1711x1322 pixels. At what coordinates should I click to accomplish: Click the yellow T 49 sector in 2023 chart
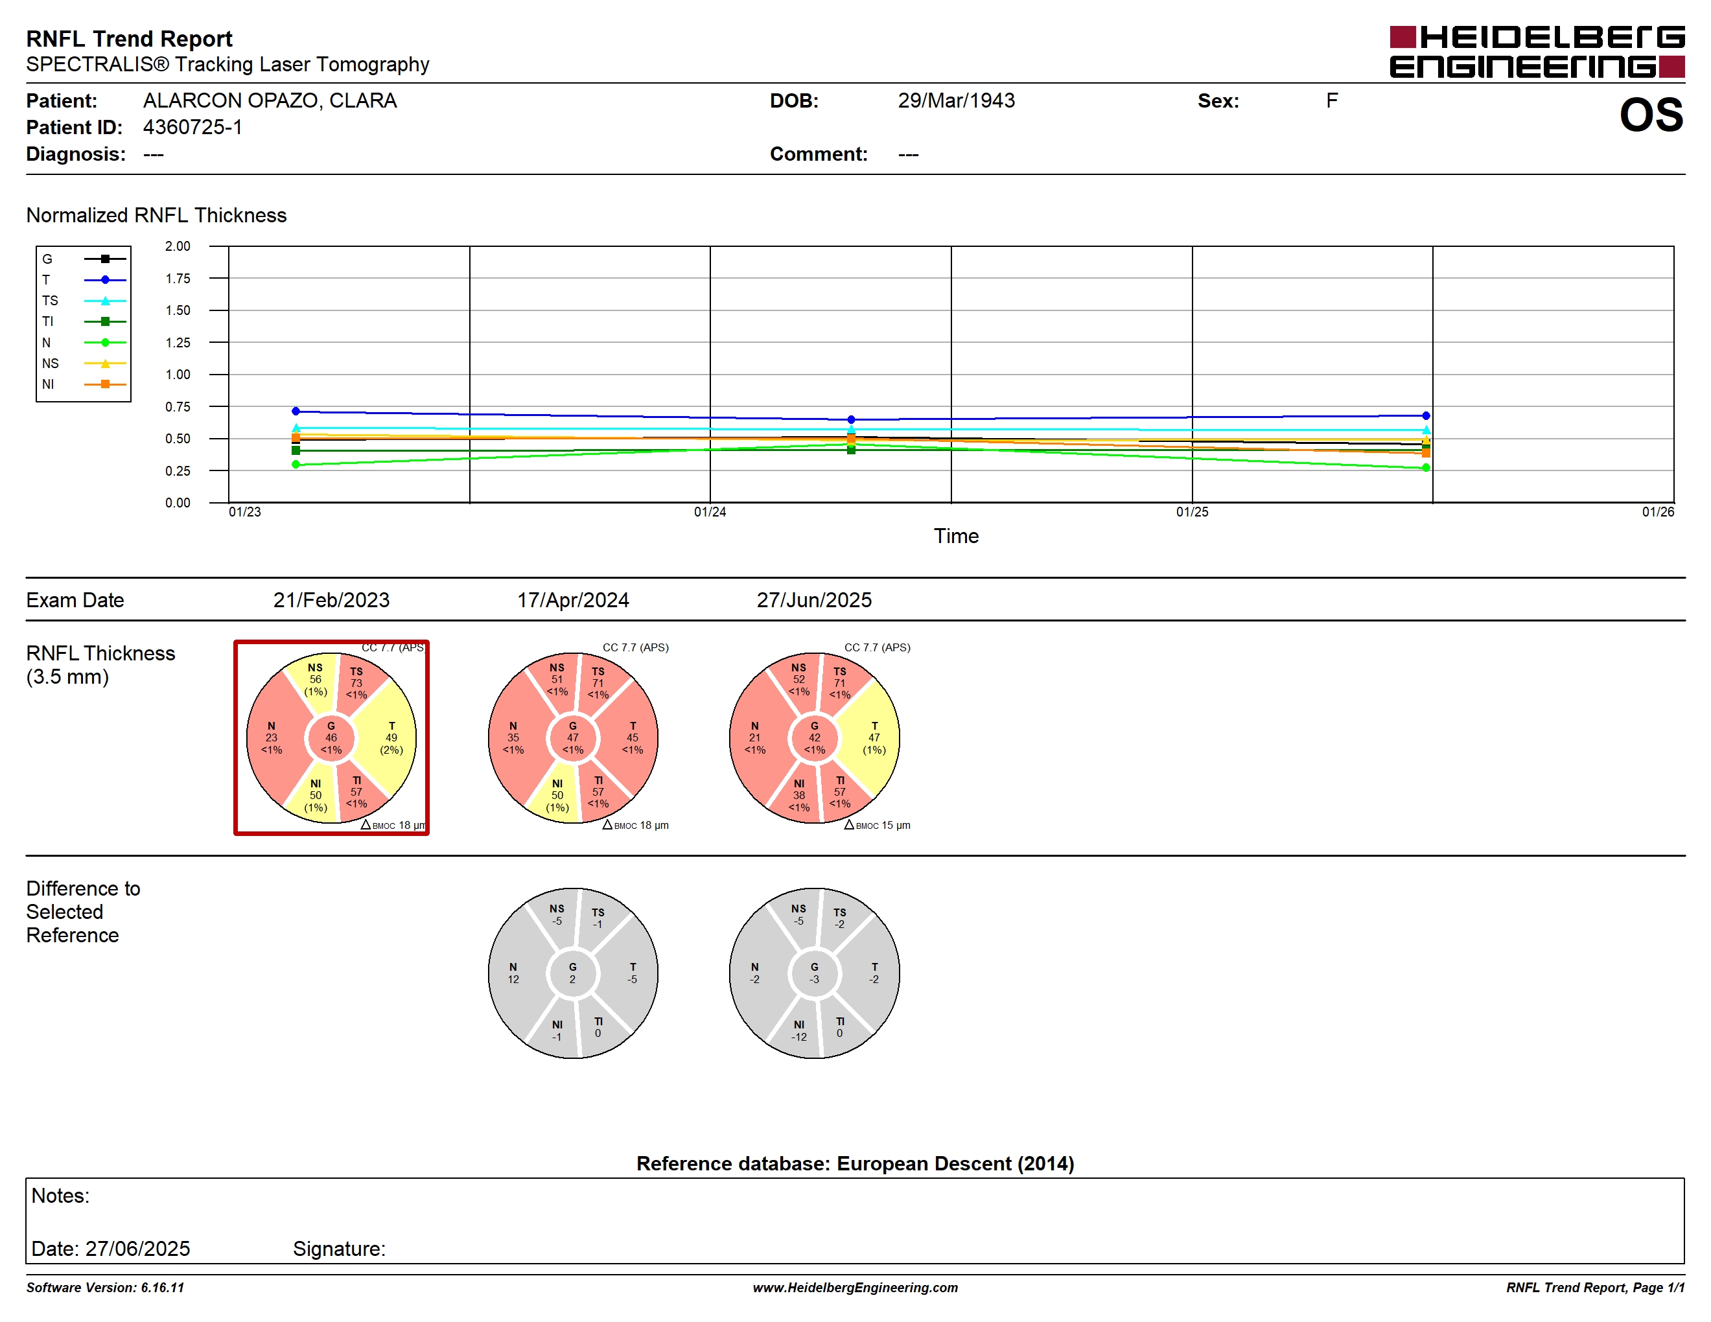click(391, 737)
